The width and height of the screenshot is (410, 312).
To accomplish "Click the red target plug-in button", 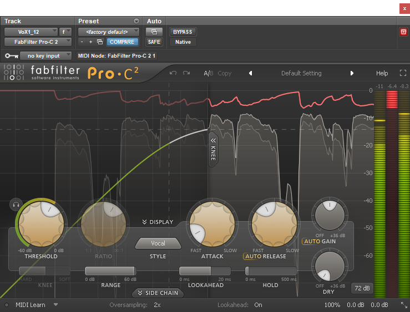I will click(x=403, y=32).
